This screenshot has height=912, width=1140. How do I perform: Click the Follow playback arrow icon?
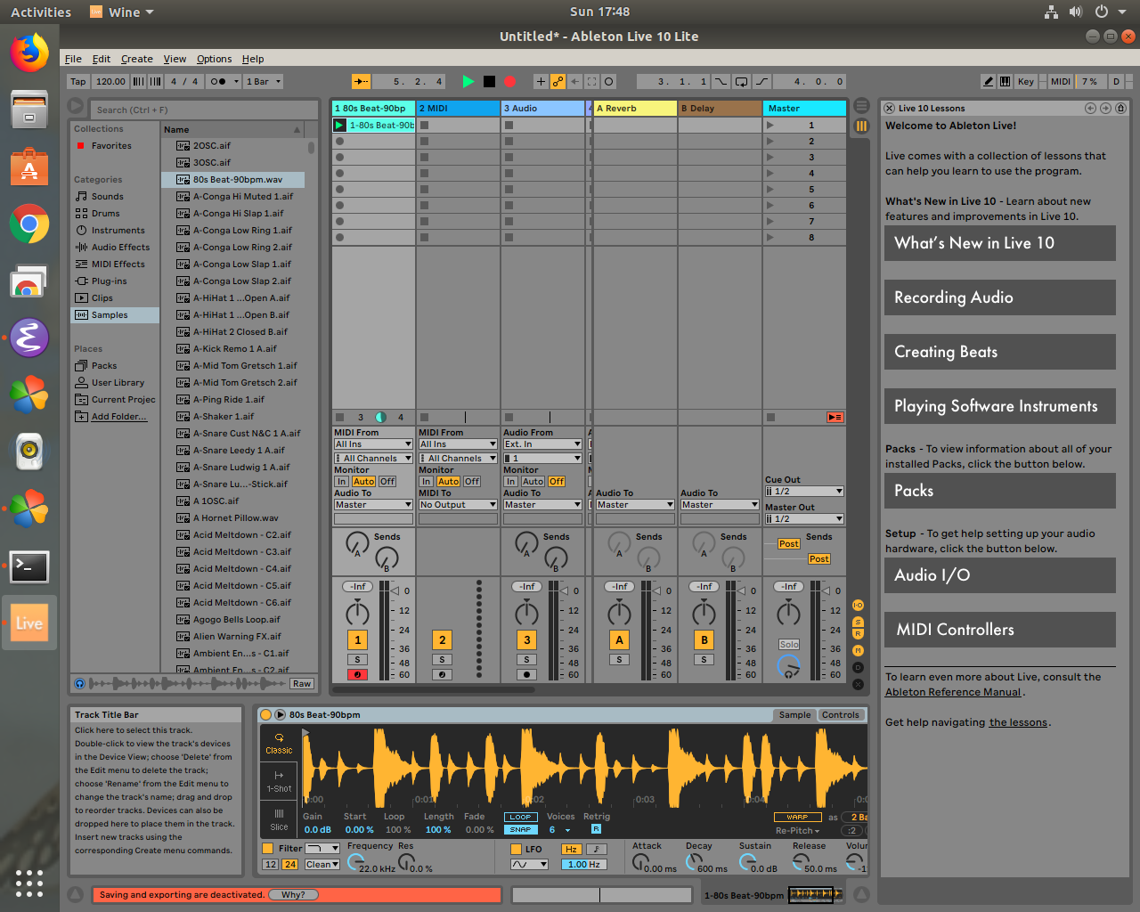361,81
